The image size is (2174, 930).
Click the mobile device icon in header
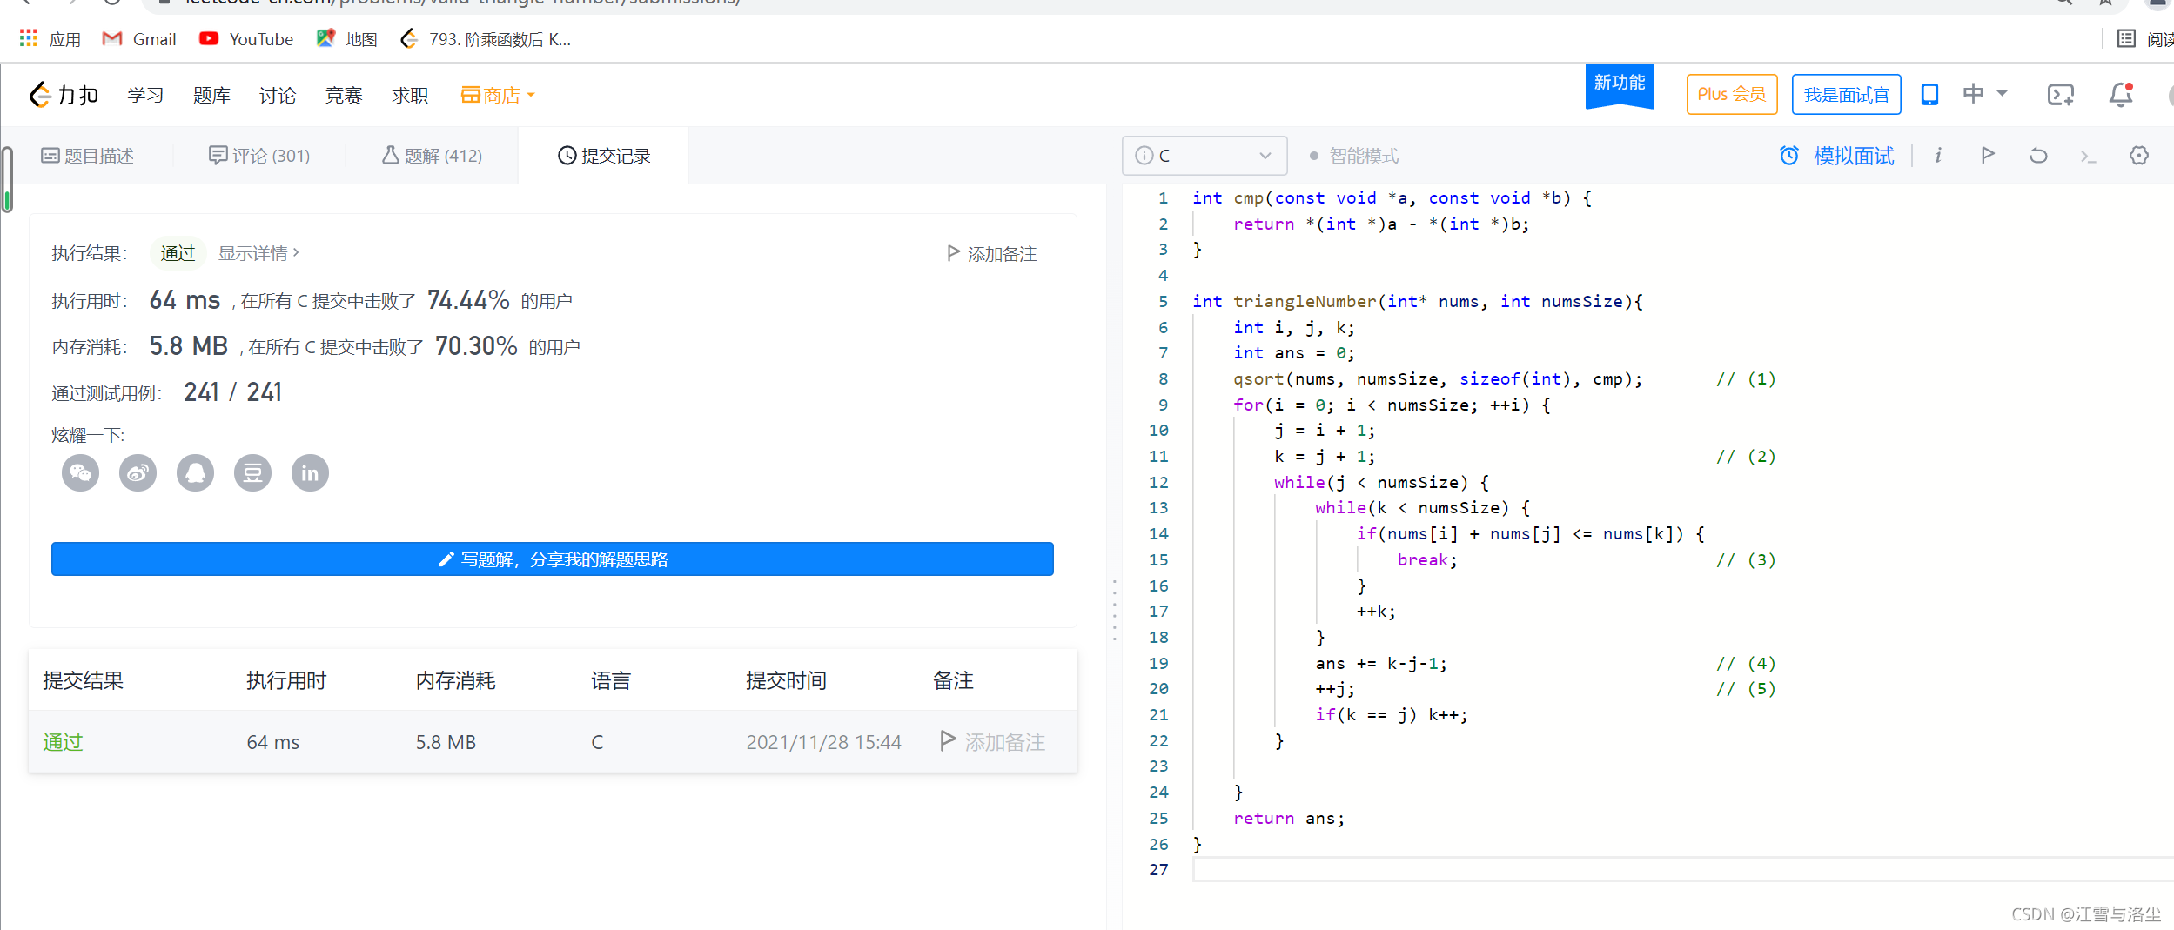tap(1929, 94)
